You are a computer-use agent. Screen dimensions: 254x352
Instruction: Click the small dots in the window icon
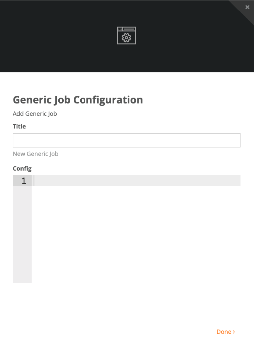(x=120, y=29)
